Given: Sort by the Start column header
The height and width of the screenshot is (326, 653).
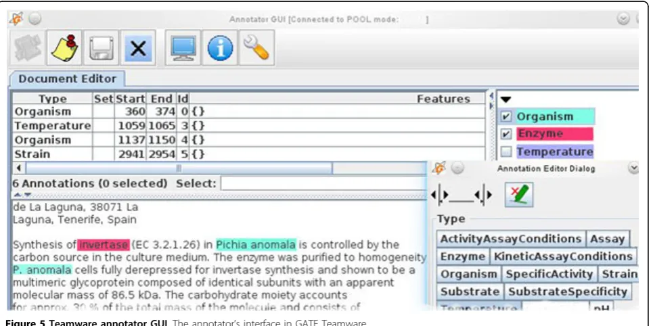Looking at the screenshot, I should coord(130,99).
